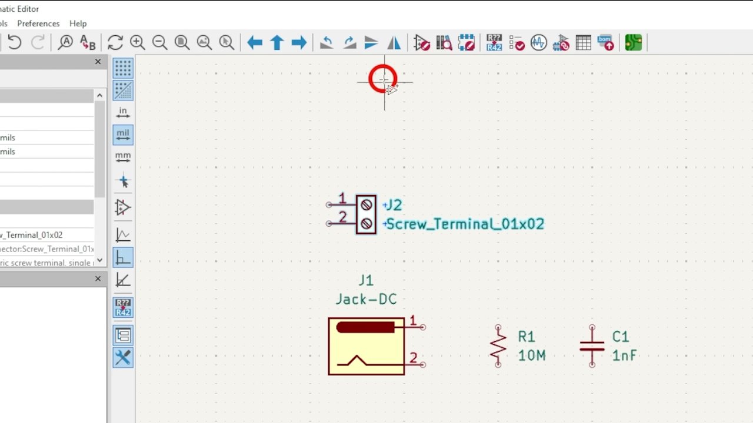Set free-angle line drawing mode
Image resolution: width=753 pixels, height=423 pixels.
(123, 235)
